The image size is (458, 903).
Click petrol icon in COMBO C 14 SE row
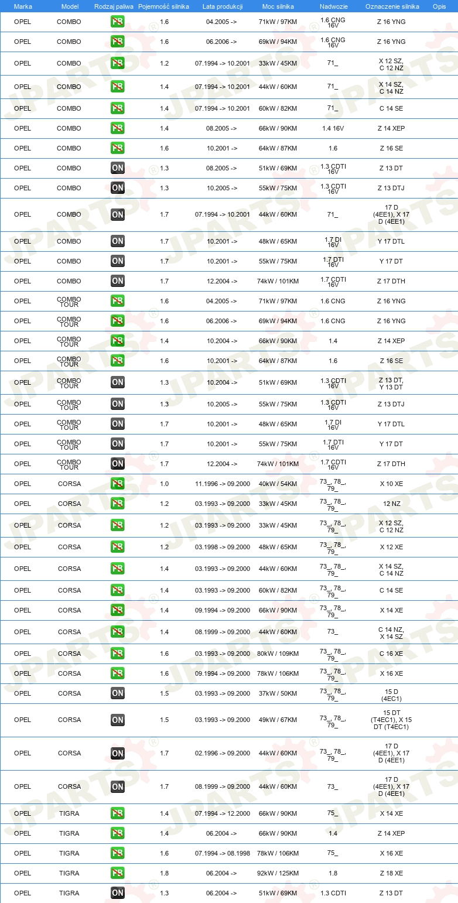point(118,108)
